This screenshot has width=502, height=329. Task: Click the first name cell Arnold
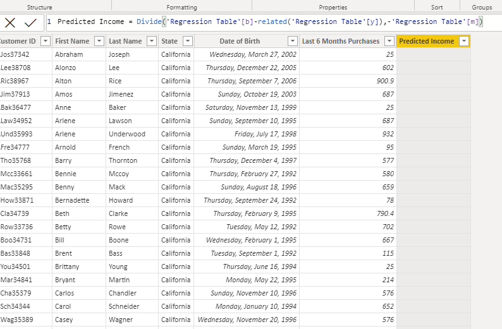tap(65, 147)
